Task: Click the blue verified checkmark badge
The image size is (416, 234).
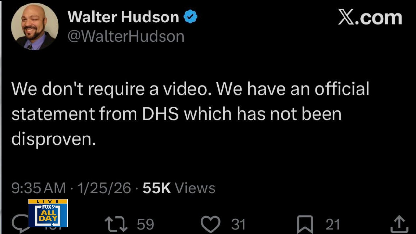Action: click(x=190, y=17)
